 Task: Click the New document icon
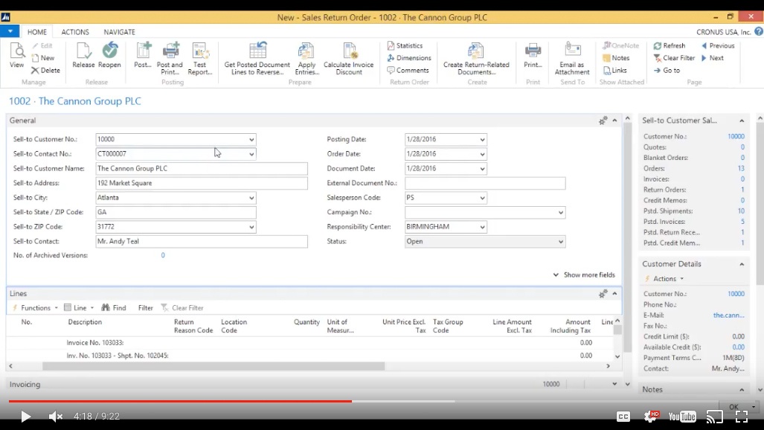(x=43, y=58)
